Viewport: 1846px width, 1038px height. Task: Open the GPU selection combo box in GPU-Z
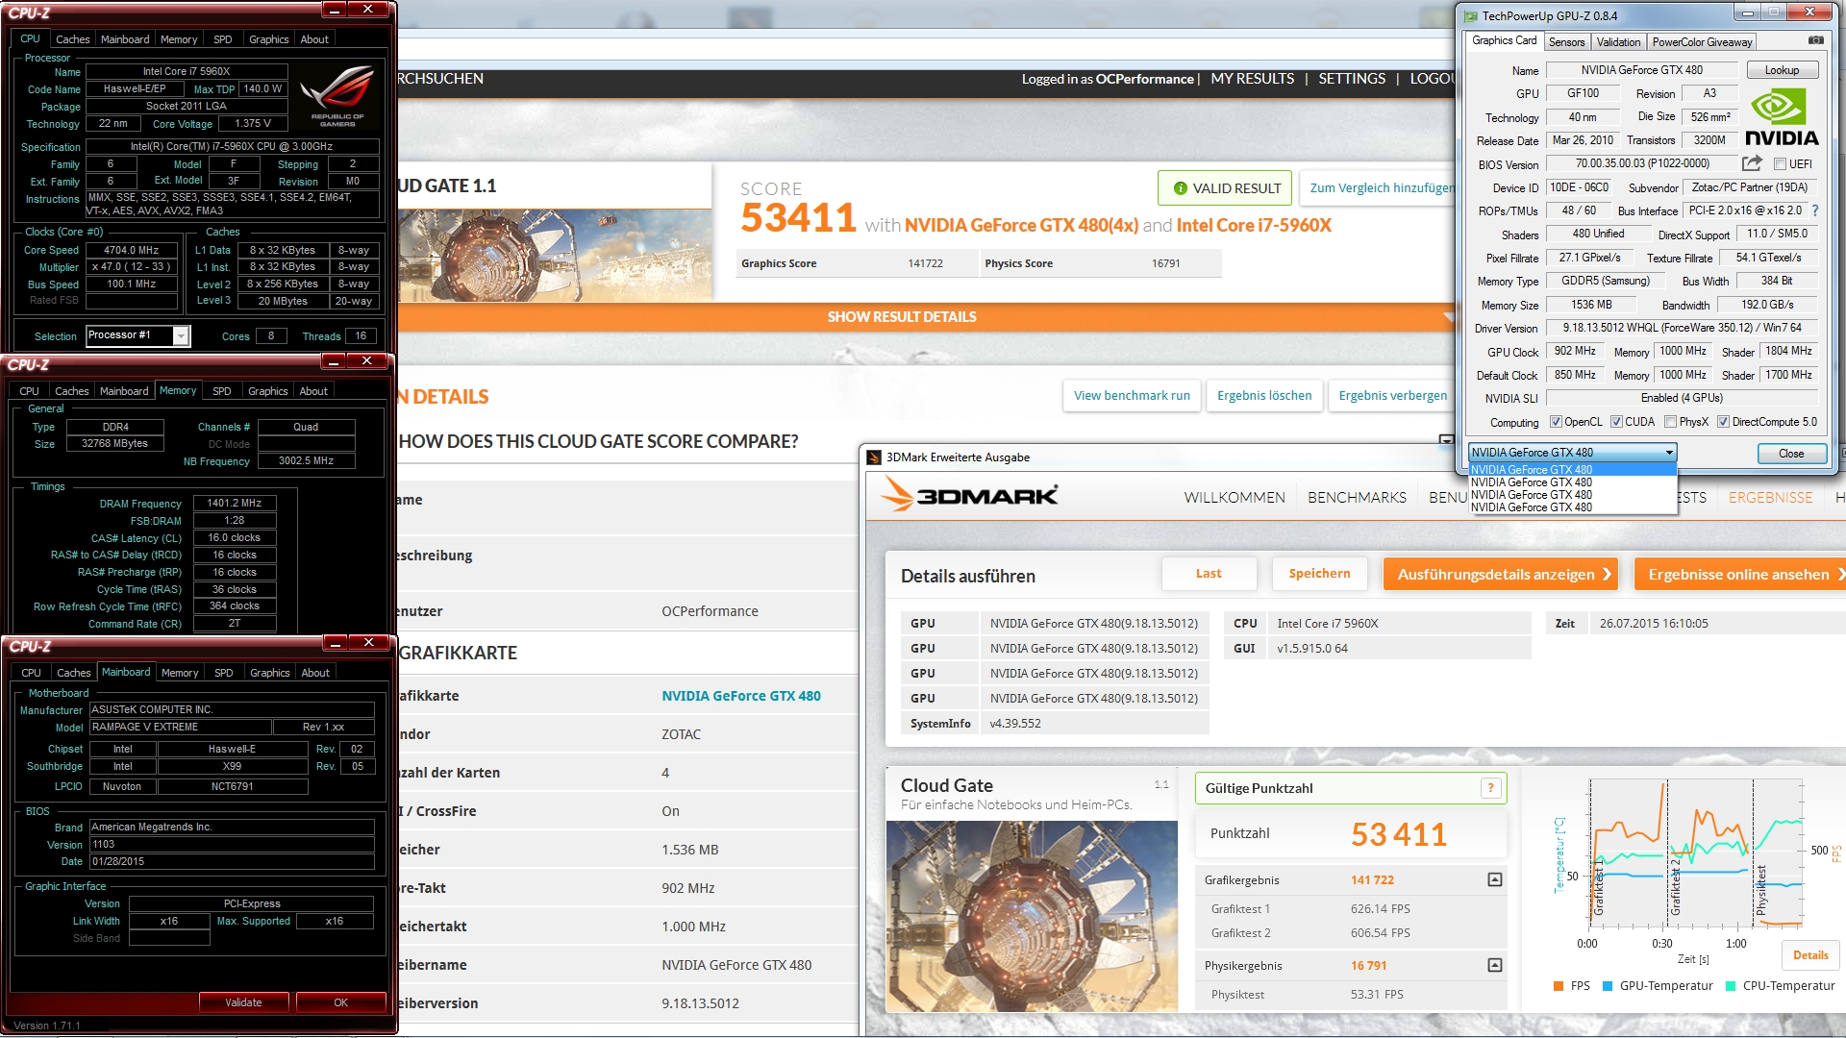(1572, 453)
